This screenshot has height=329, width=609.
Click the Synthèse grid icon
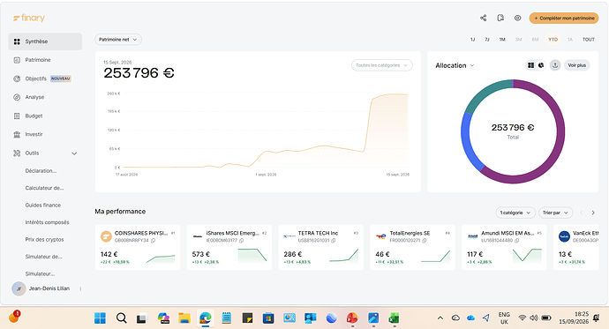[x=17, y=41]
